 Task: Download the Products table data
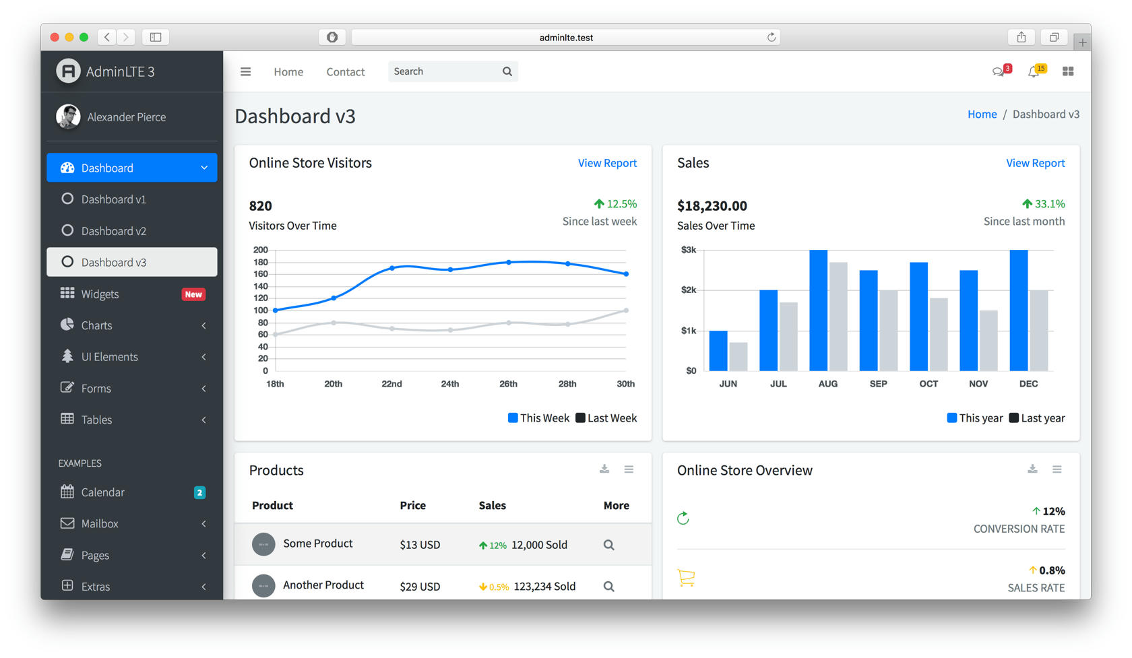604,469
